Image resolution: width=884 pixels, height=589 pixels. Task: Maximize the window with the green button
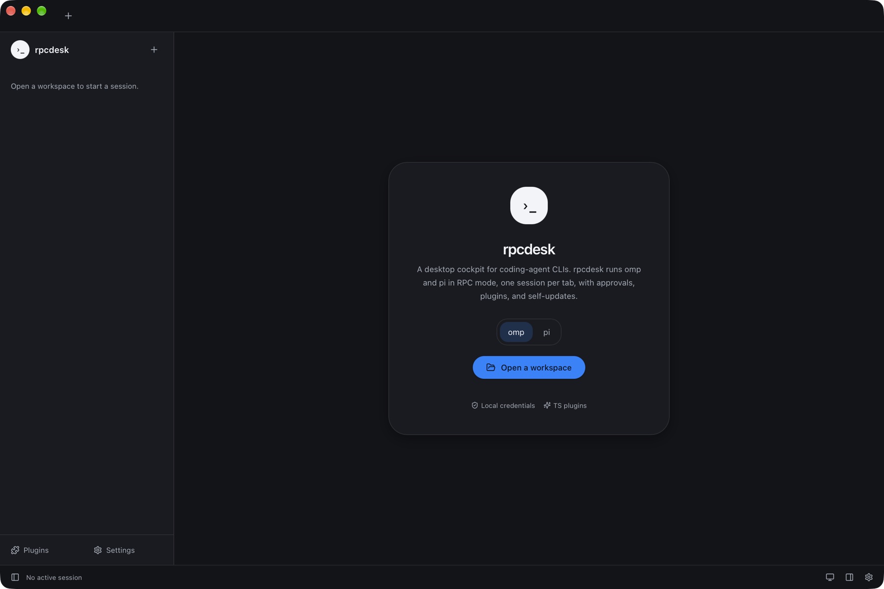tap(42, 11)
